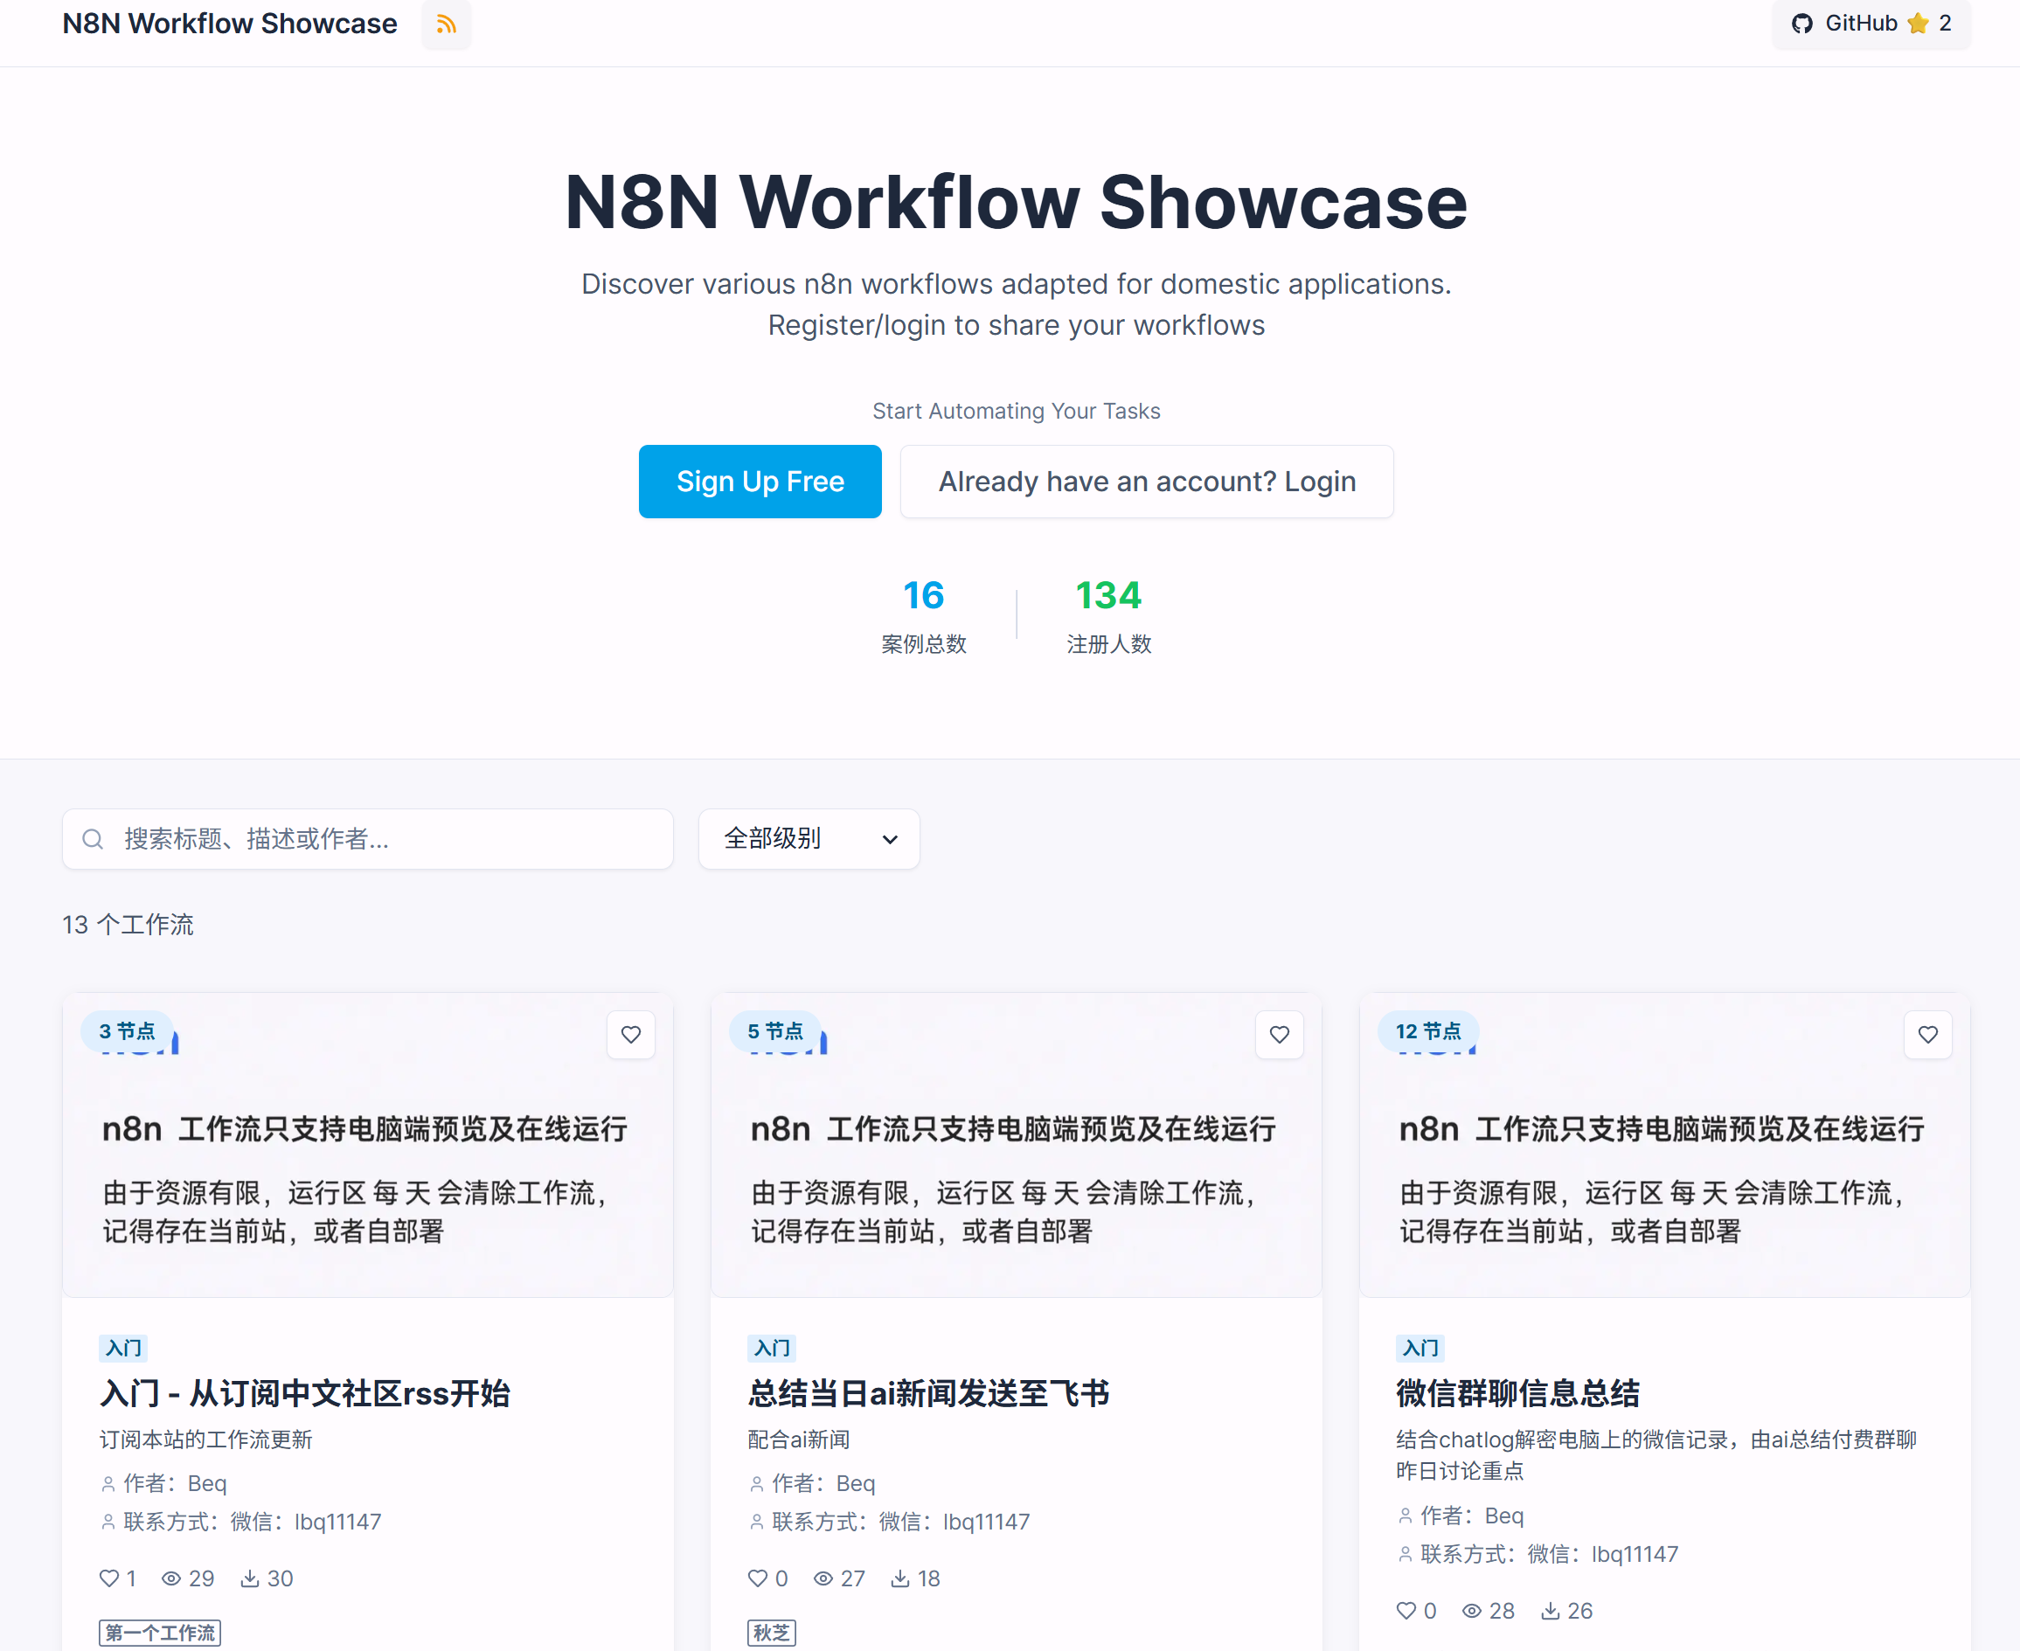Click 入门 level badge on 微信群聊 card
Screen dimensions: 2020x1651
(x=1420, y=1348)
